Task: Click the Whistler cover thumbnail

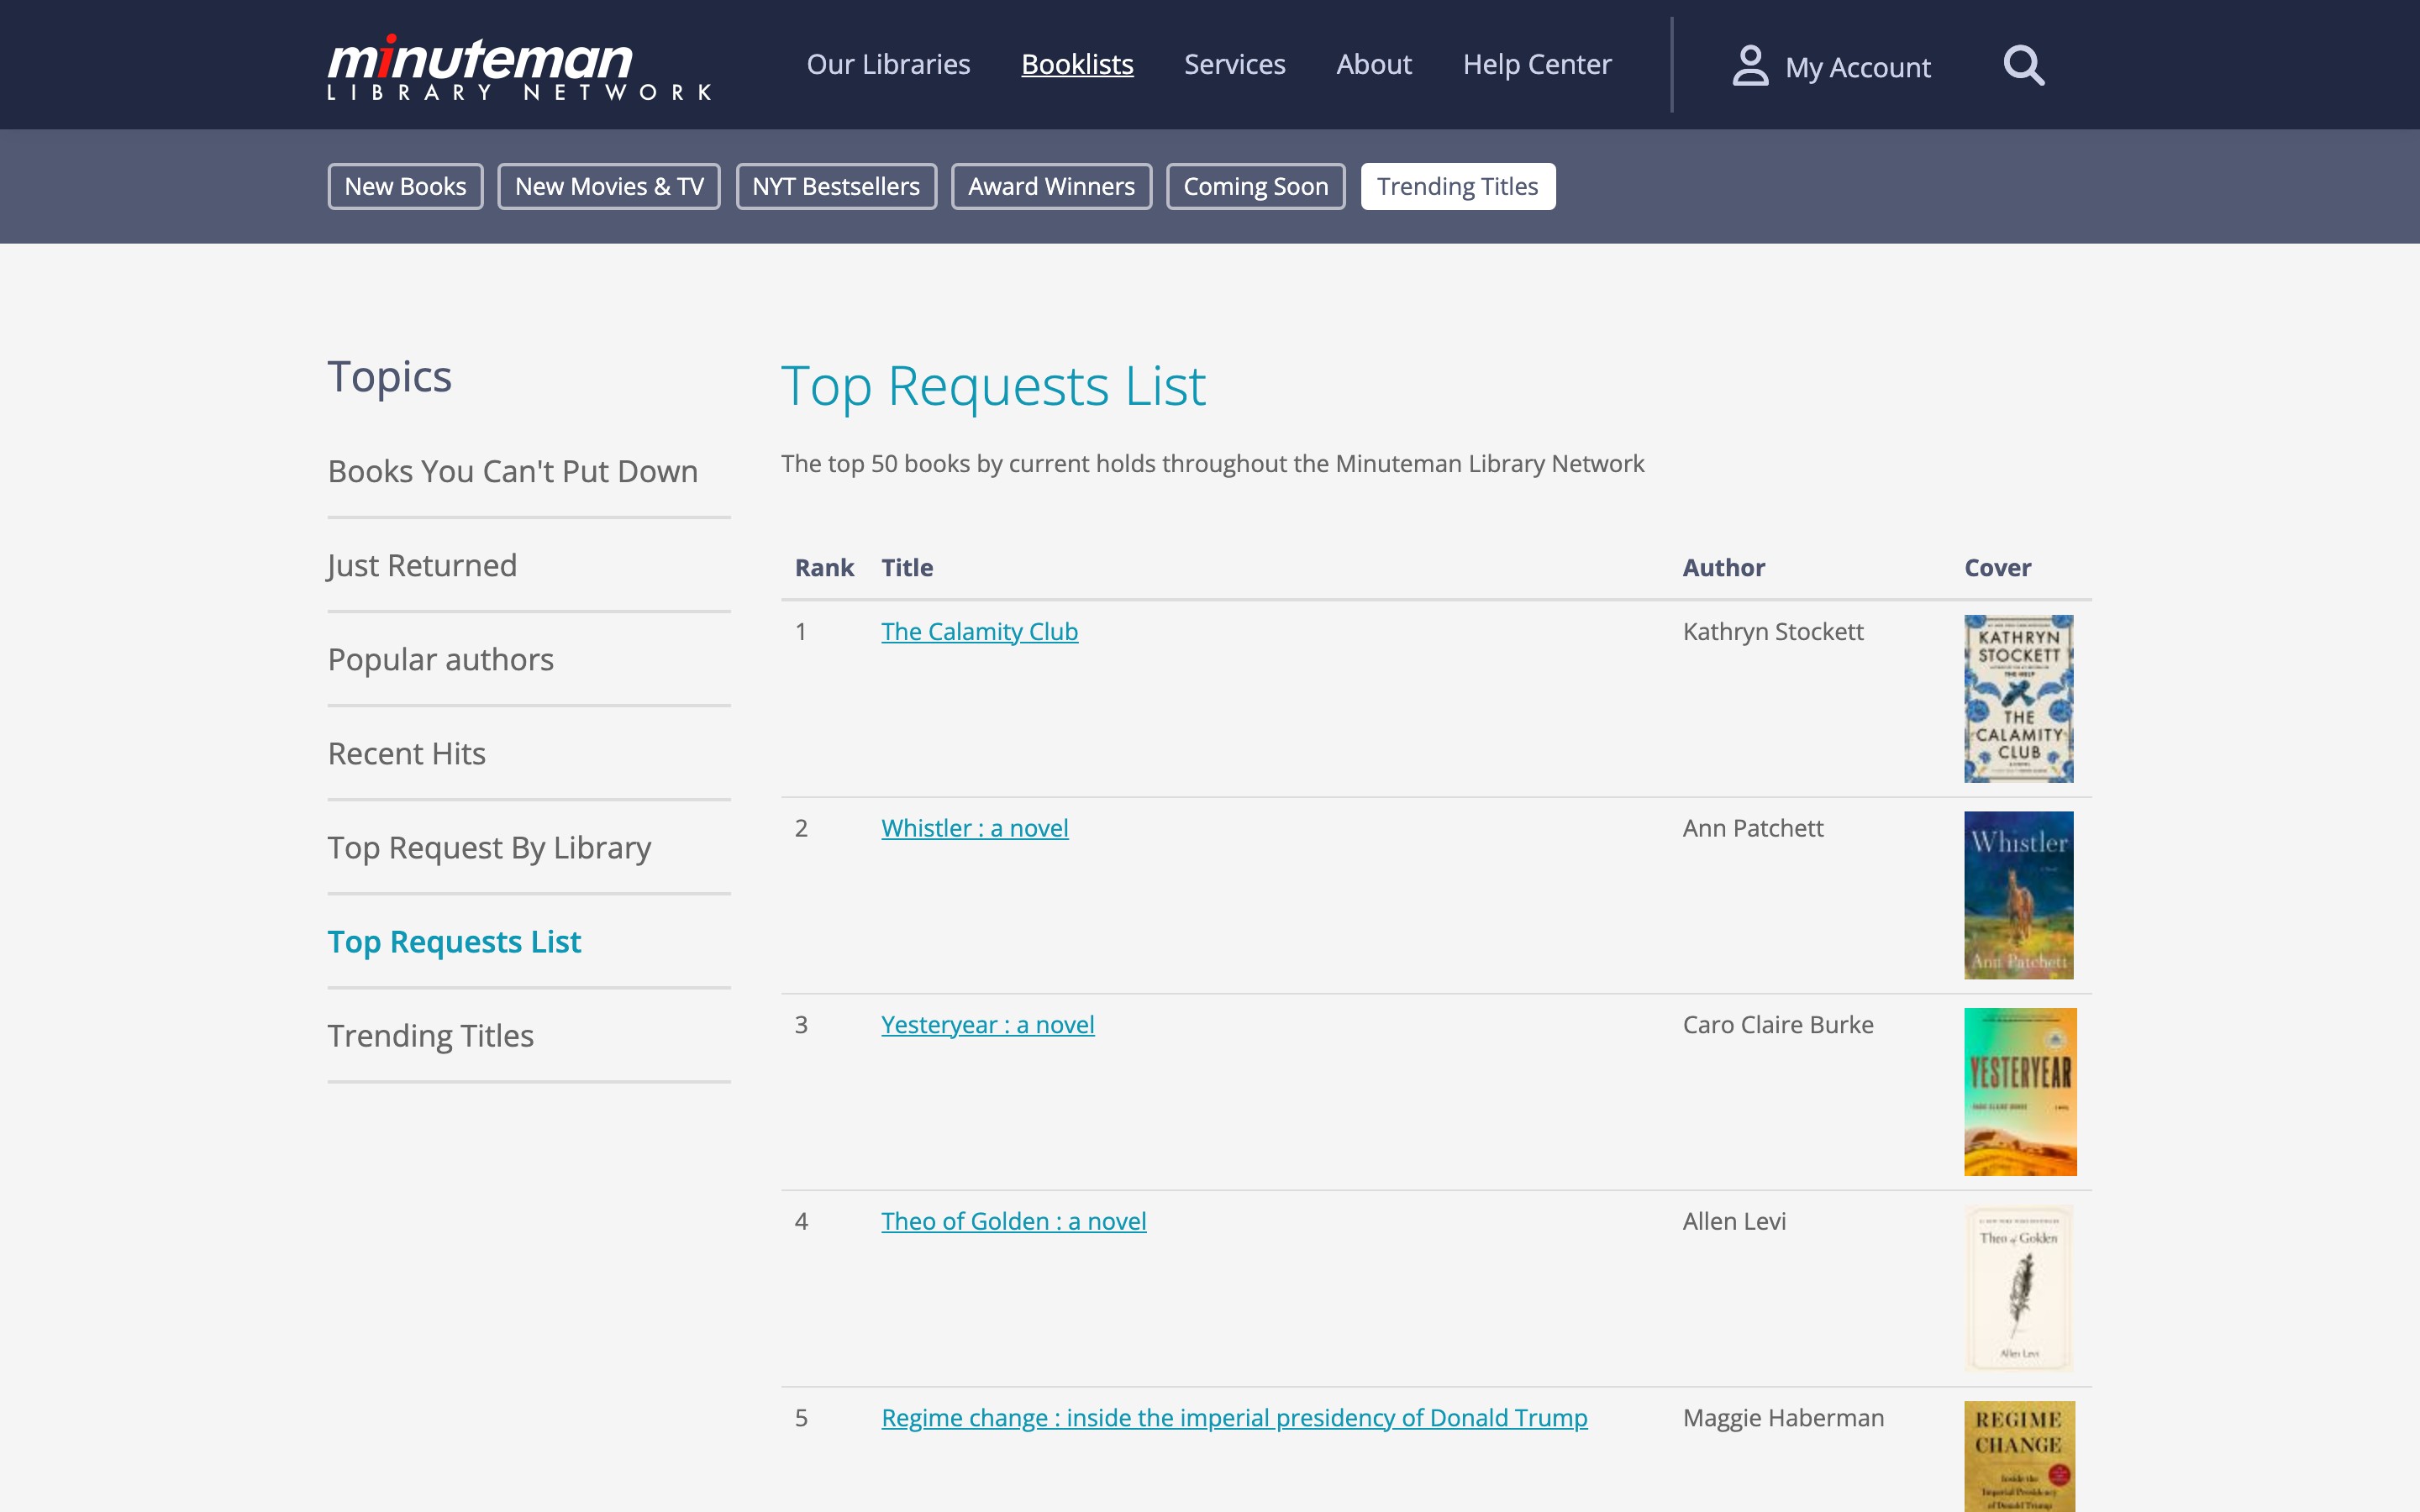Action: pyautogui.click(x=2018, y=895)
